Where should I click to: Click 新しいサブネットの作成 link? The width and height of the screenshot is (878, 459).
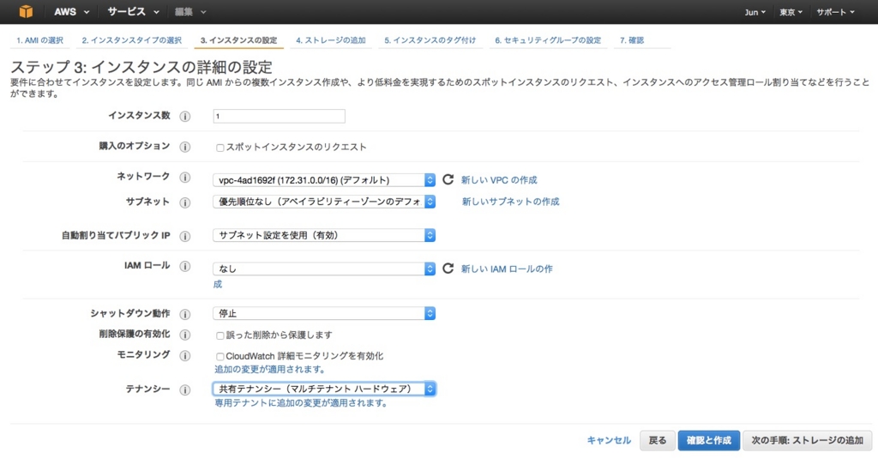point(511,202)
